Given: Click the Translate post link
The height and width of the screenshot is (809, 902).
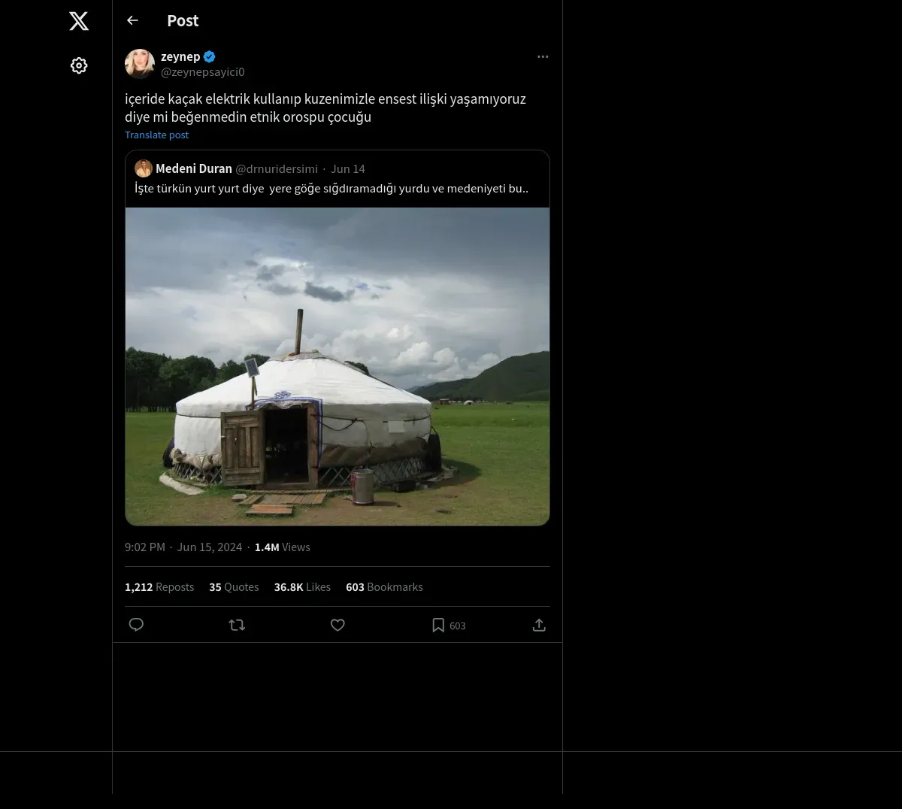Looking at the screenshot, I should [156, 135].
